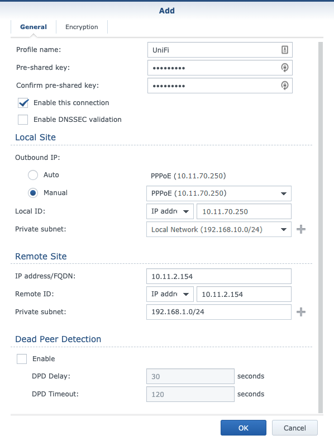The height and width of the screenshot is (440, 334).
Task: Enable DNSSEC validation checkbox
Action: (x=23, y=120)
